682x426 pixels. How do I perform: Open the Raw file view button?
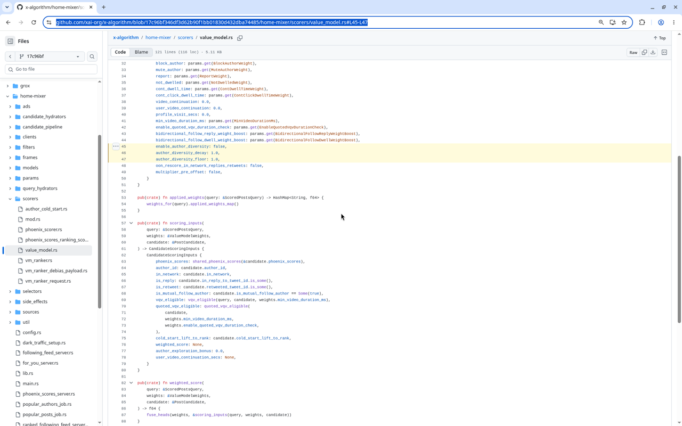(633, 52)
